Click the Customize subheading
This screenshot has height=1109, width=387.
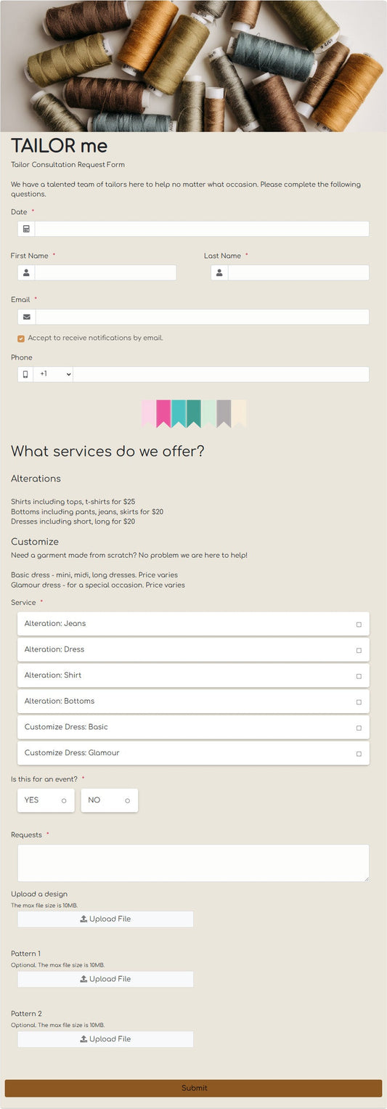point(35,542)
